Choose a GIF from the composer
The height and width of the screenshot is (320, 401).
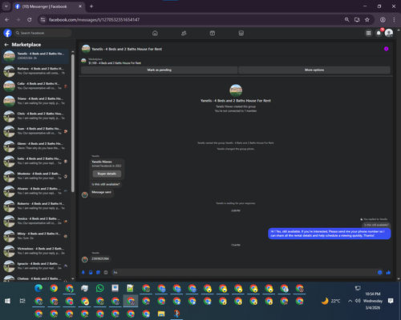pos(106,272)
